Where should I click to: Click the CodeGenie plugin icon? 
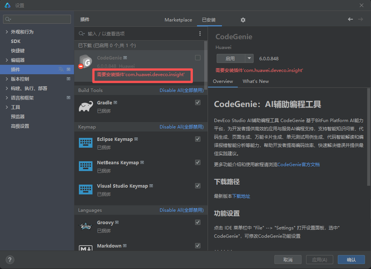pos(86,61)
